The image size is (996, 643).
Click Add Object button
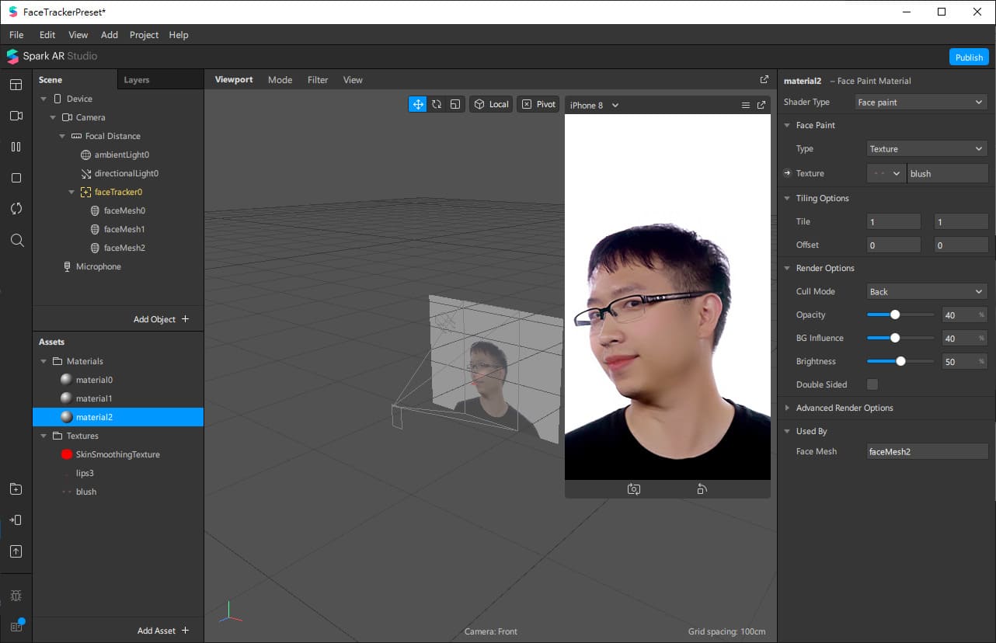pos(161,319)
